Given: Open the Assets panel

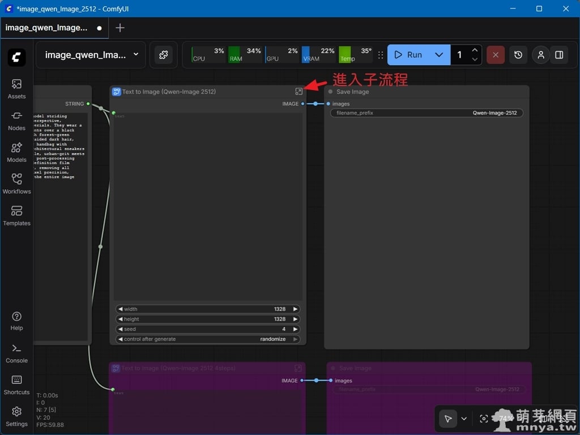Looking at the screenshot, I should click(x=16, y=89).
